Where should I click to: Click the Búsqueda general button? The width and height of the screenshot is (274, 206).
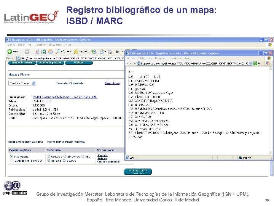coord(22,63)
